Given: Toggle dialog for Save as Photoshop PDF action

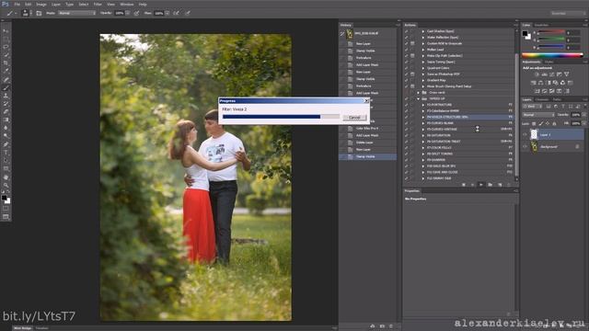Looking at the screenshot, I should (x=412, y=74).
